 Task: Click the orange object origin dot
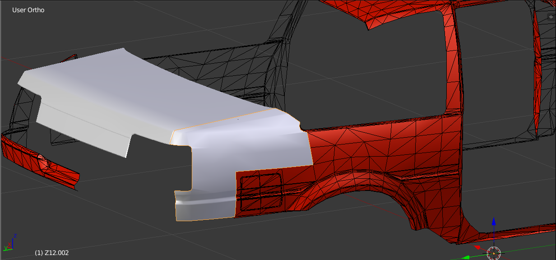[494, 253]
